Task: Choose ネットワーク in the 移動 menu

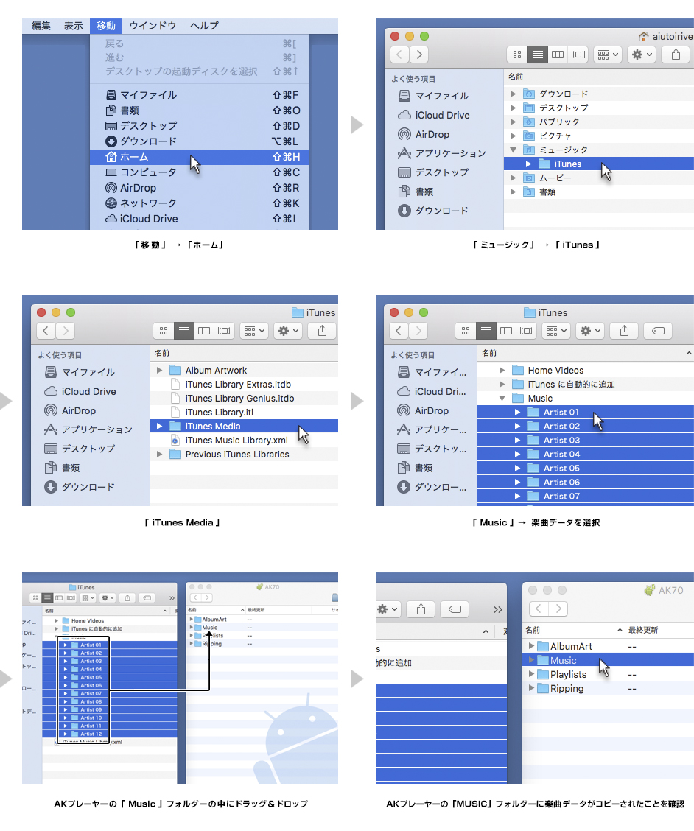Action: click(199, 203)
